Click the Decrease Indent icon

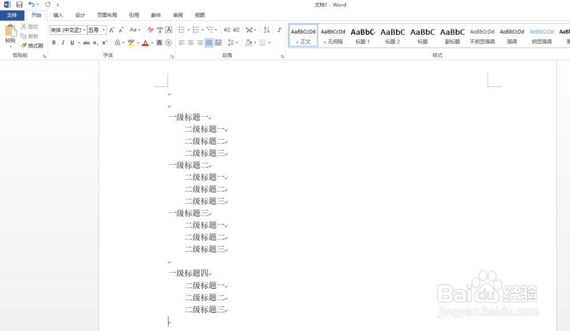pyautogui.click(x=227, y=30)
